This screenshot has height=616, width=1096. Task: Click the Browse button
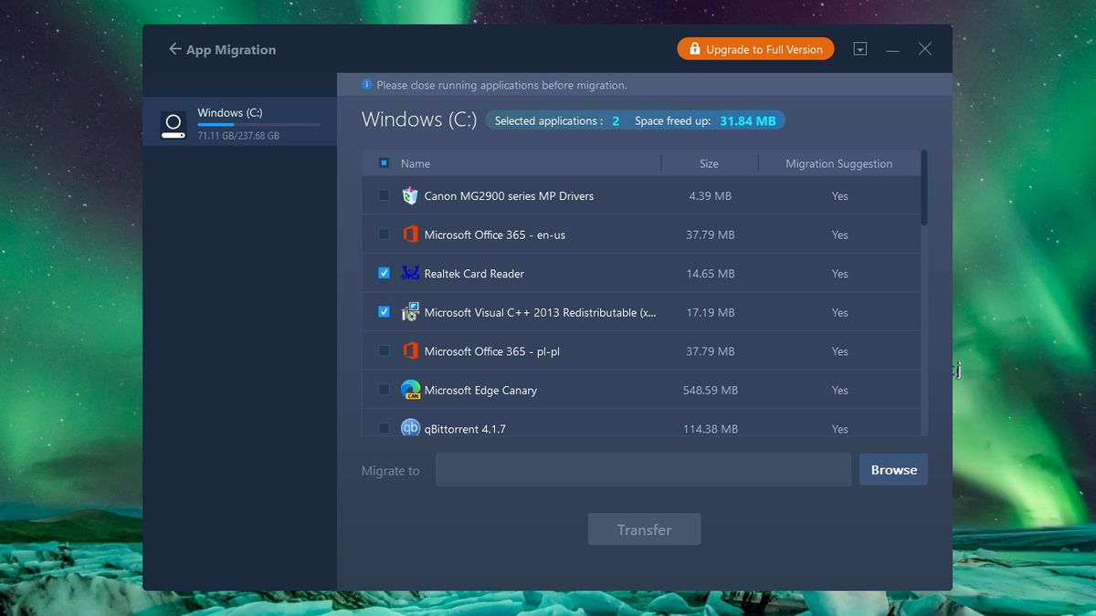892,469
